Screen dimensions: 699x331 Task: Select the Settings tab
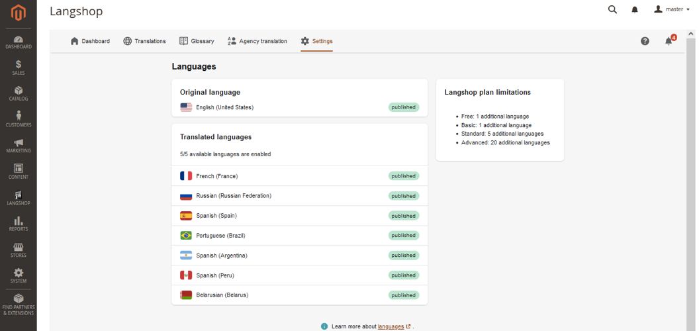(316, 41)
